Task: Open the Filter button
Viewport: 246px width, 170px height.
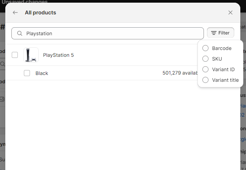Action: tap(221, 33)
